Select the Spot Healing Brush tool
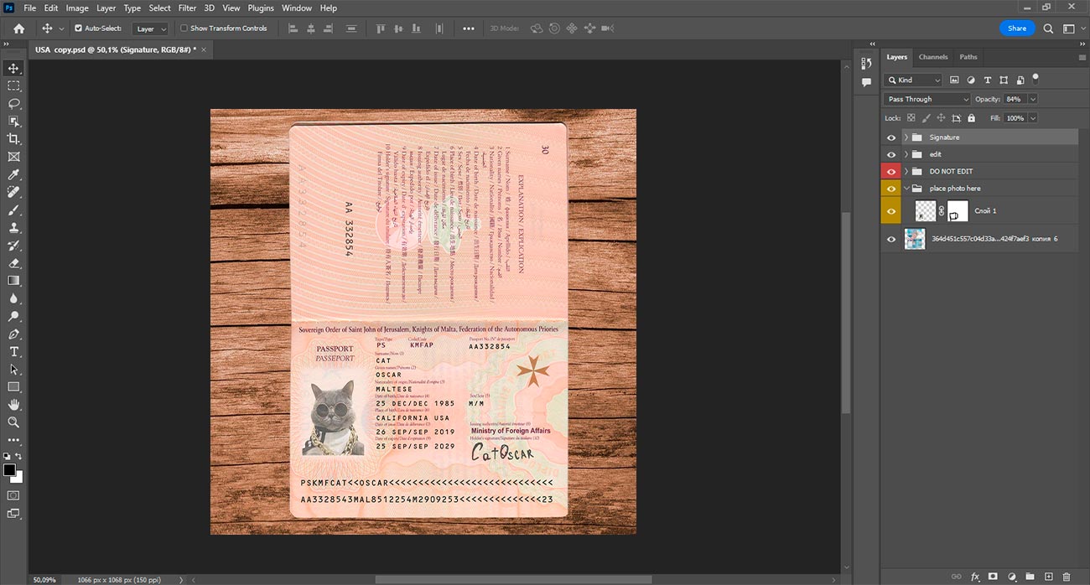Viewport: 1090px width, 585px height. pyautogui.click(x=13, y=192)
